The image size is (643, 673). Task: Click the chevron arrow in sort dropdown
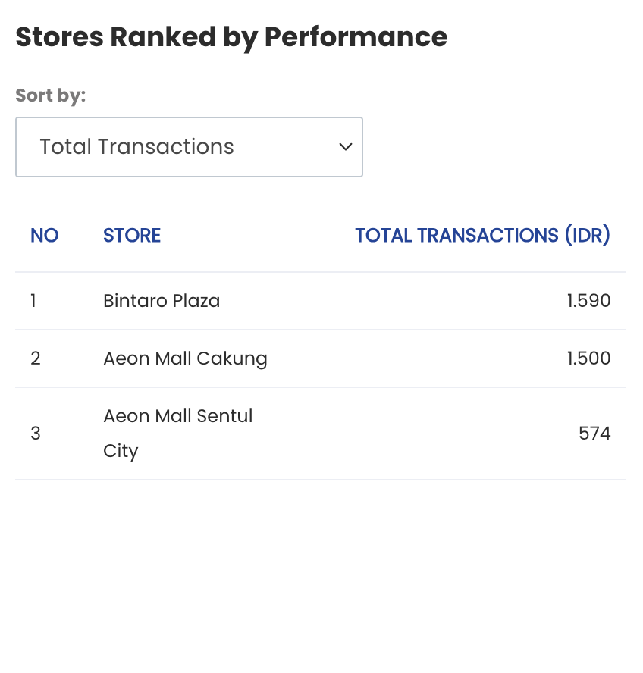tap(345, 147)
